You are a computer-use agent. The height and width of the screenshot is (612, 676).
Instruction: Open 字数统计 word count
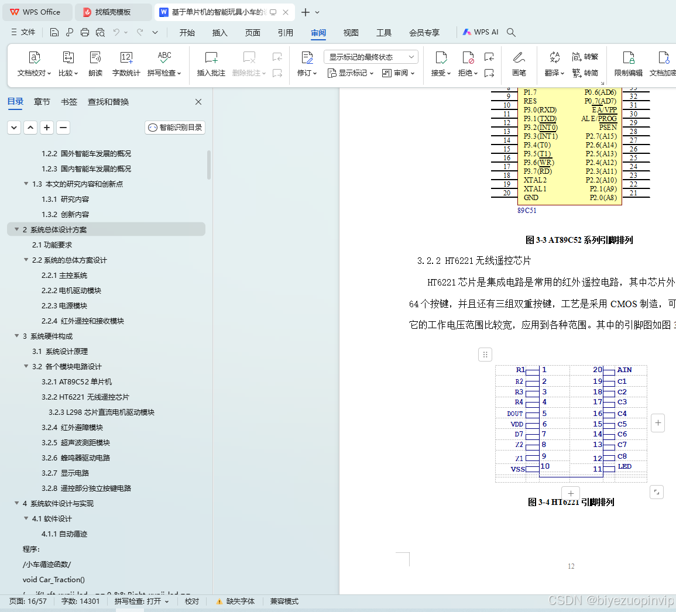point(126,63)
